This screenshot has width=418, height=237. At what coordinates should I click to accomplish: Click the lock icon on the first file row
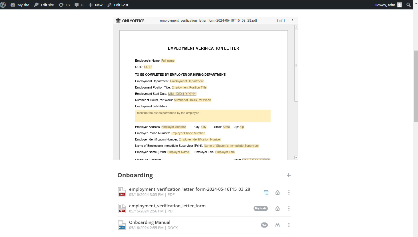point(278,192)
